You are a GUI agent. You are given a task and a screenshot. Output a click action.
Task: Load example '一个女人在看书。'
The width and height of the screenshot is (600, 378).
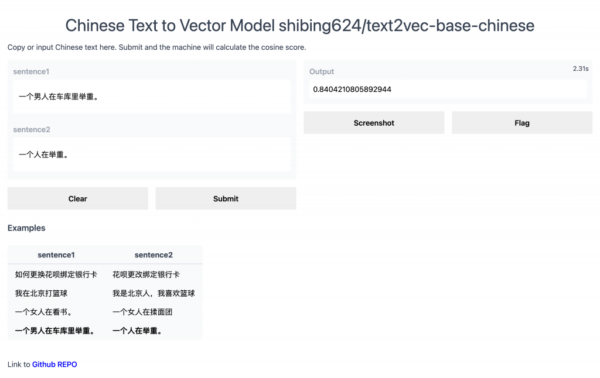pyautogui.click(x=43, y=312)
